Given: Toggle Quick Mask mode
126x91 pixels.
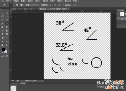Looking at the screenshot, I should click(x=2, y=56).
